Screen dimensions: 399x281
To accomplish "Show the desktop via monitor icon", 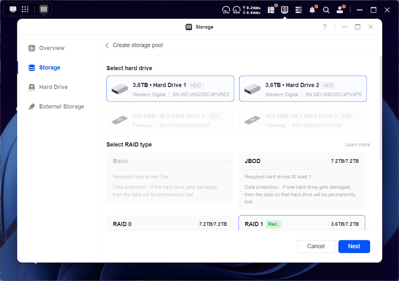I will click(13, 9).
